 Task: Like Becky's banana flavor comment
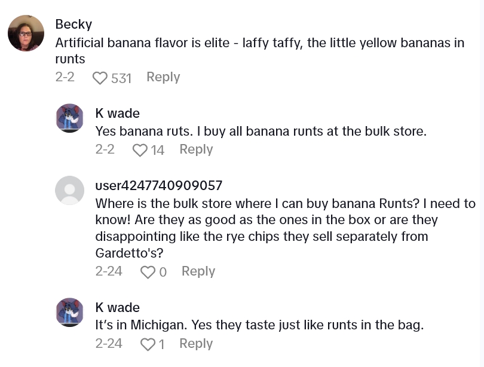100,78
